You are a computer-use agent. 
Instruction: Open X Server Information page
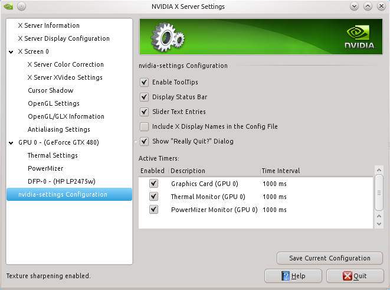point(49,25)
